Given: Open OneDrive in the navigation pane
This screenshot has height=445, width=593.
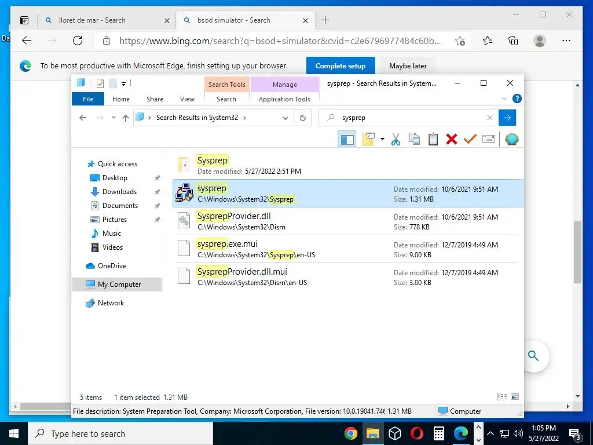Looking at the screenshot, I should click(112, 265).
